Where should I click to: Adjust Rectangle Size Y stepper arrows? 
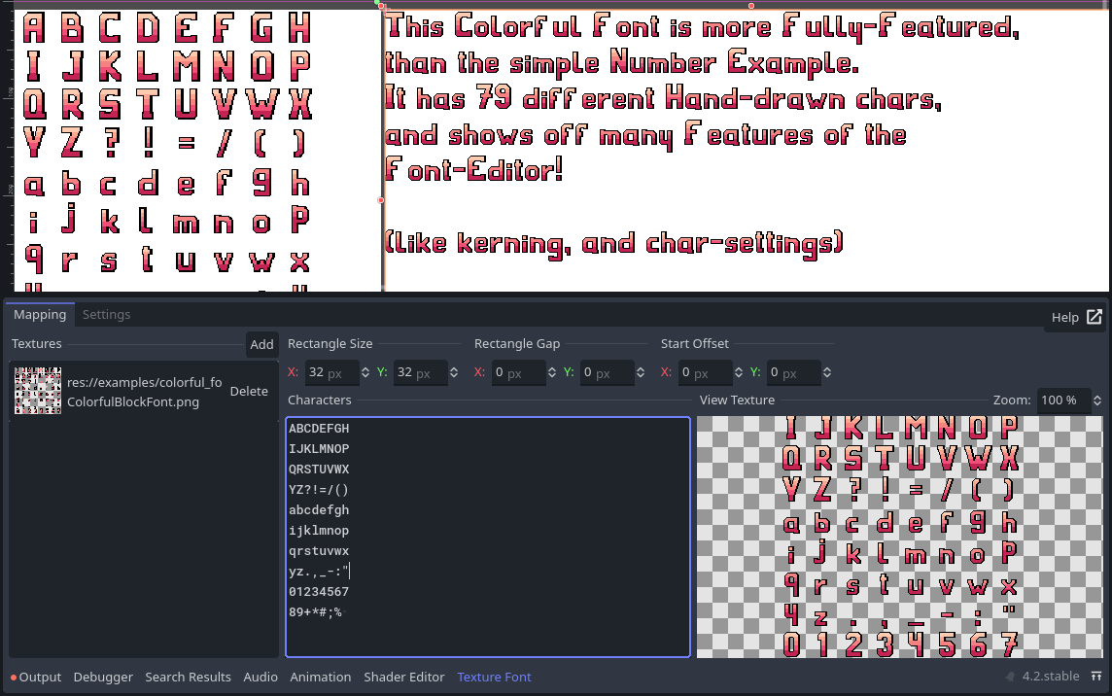point(454,372)
